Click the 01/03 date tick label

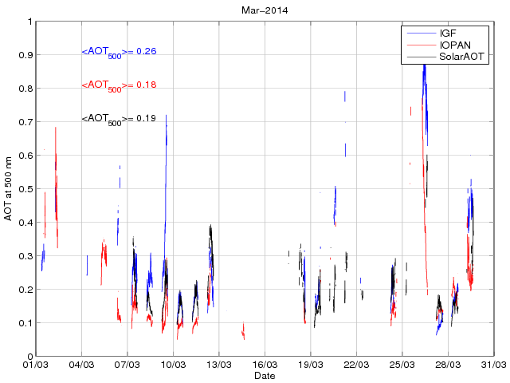pos(35,365)
